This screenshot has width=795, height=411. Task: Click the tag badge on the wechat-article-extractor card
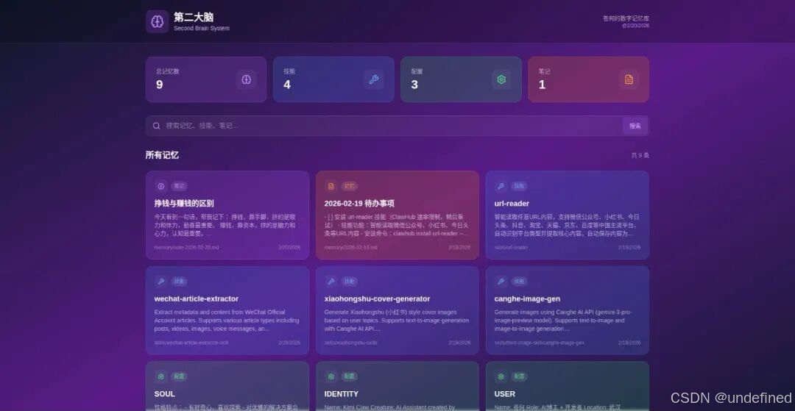click(x=179, y=282)
